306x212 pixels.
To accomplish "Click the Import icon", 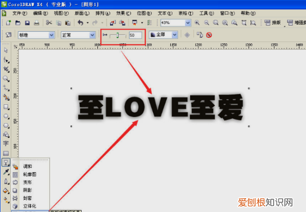I will [113, 23].
